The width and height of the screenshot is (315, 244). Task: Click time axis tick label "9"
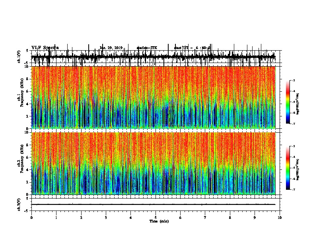click(255, 218)
